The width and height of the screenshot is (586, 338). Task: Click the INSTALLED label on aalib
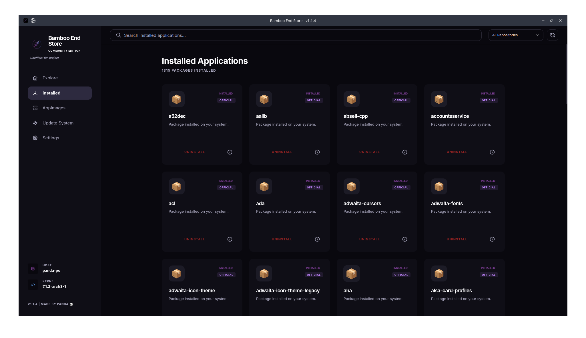pyautogui.click(x=313, y=94)
